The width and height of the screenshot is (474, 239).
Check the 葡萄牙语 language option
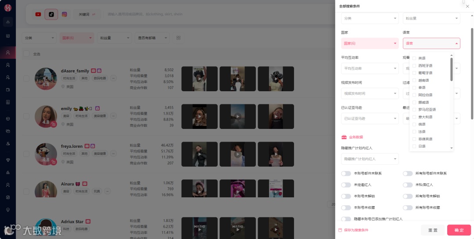coord(414,73)
